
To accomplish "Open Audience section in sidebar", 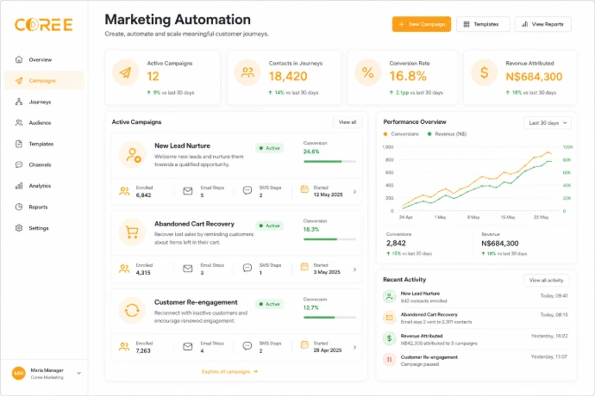I will click(44, 122).
